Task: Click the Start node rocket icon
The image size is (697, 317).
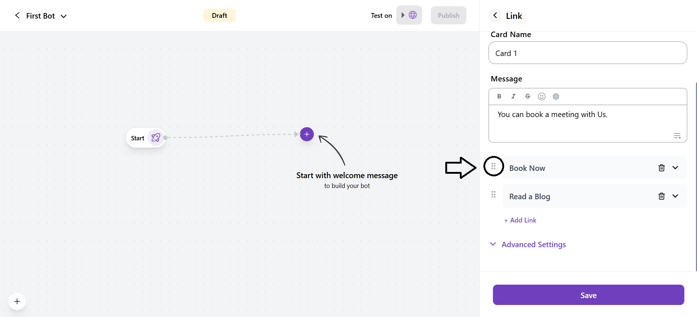Action: point(156,138)
